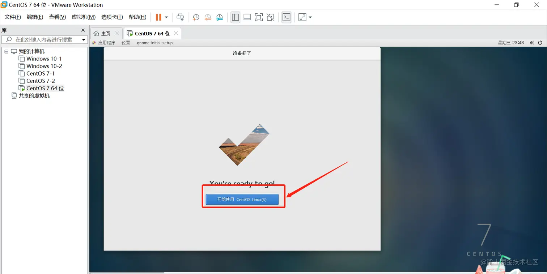Open the 选项卡(T) menu
This screenshot has width=547, height=274.
pos(112,17)
